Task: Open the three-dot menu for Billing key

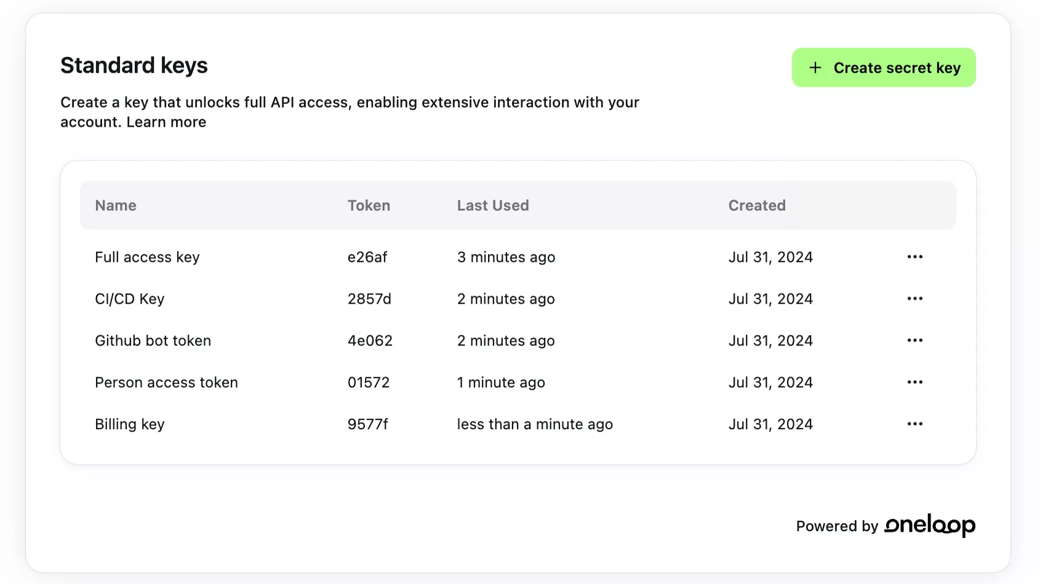Action: pos(914,424)
